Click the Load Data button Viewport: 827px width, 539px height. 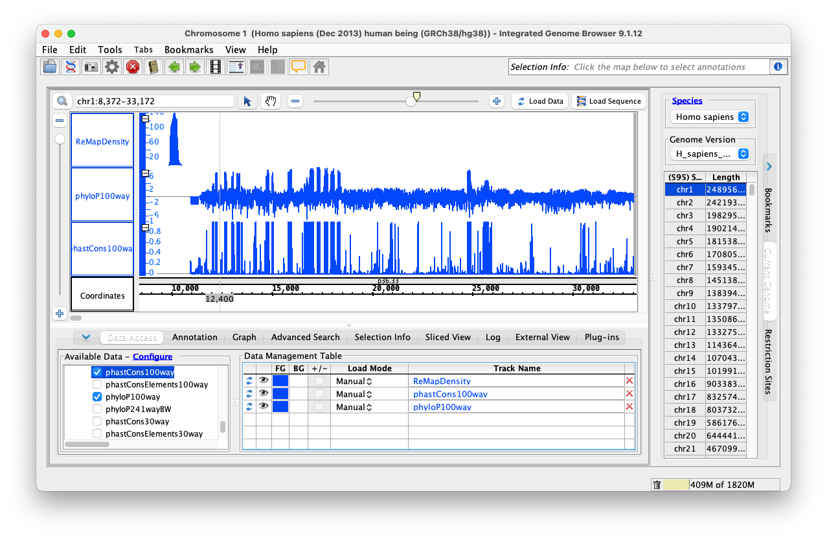click(x=540, y=101)
